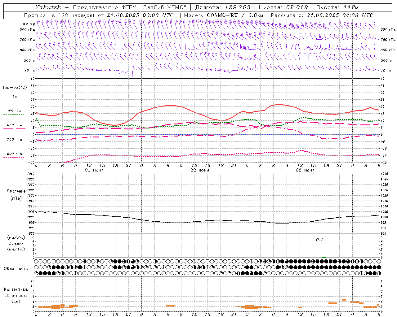
Task: Click the '(мм/1ч.)' precipitation unit label
Action: coord(16,249)
